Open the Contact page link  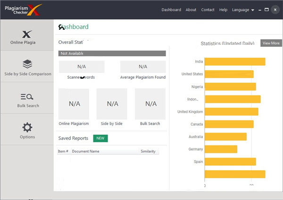[x=208, y=10]
